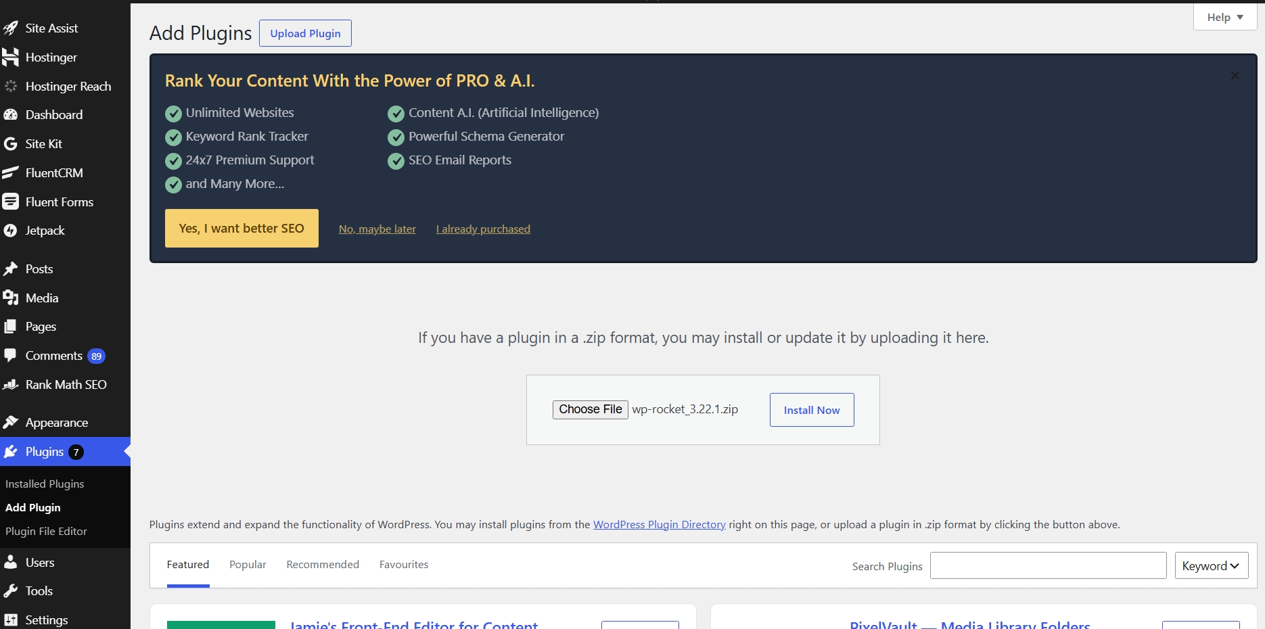The width and height of the screenshot is (1265, 629).
Task: Click the Site Assist rocket icon
Action: pyautogui.click(x=10, y=28)
